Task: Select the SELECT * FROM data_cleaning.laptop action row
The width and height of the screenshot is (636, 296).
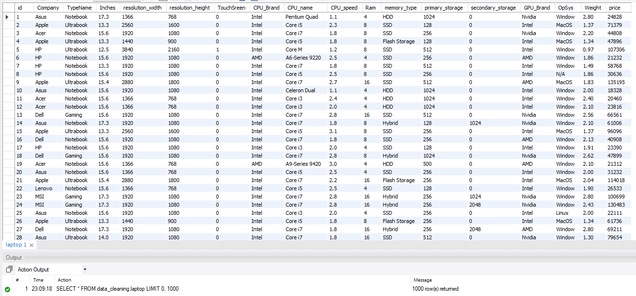Action: point(117,289)
